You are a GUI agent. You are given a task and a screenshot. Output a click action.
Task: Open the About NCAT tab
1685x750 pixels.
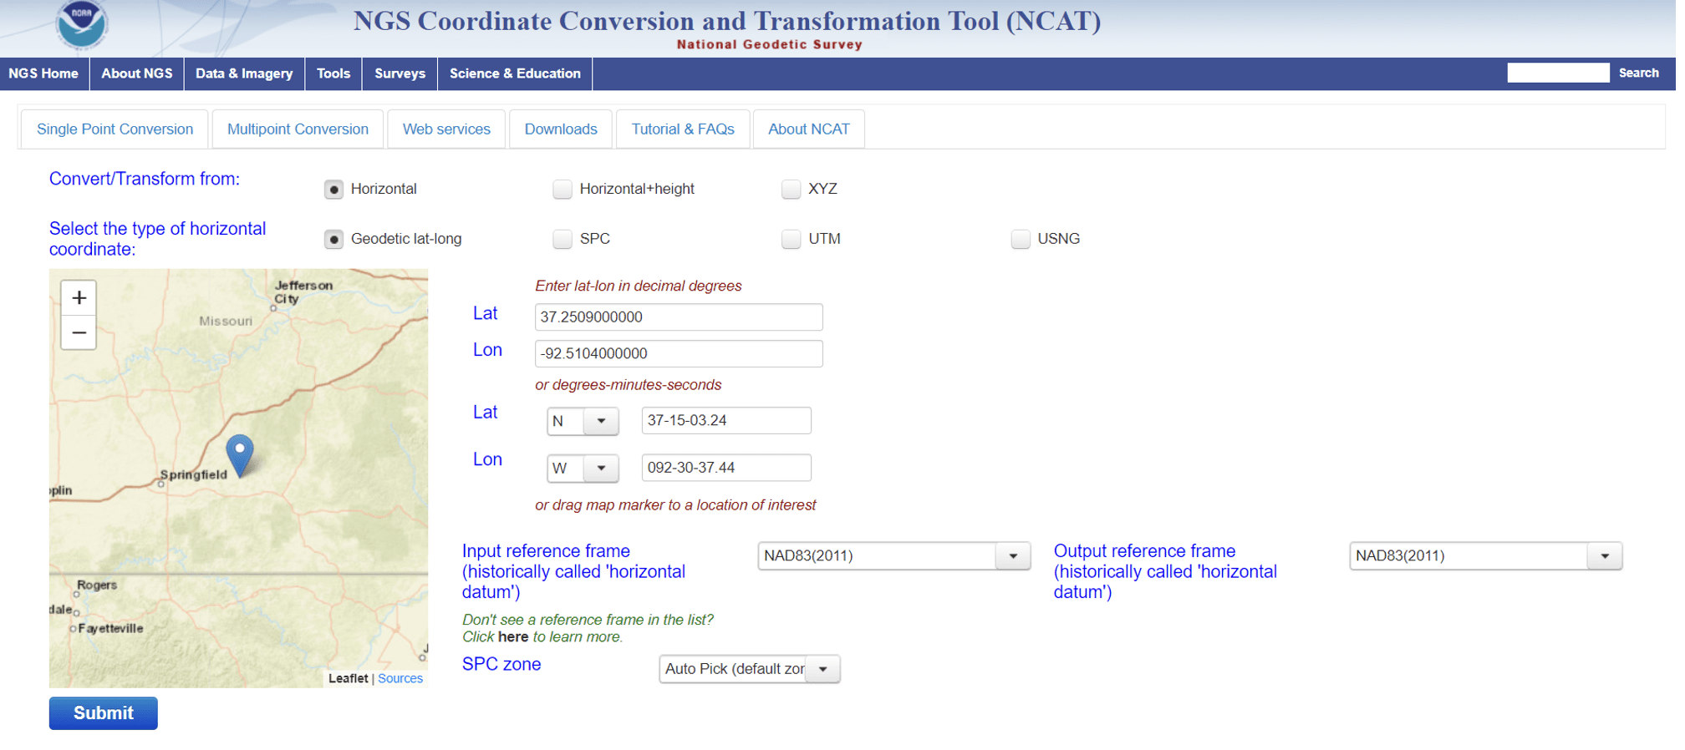(808, 129)
